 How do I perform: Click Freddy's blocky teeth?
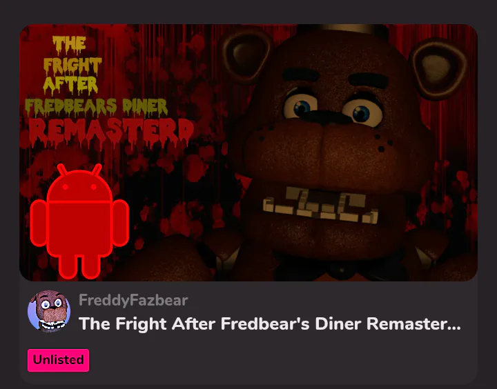[320, 206]
